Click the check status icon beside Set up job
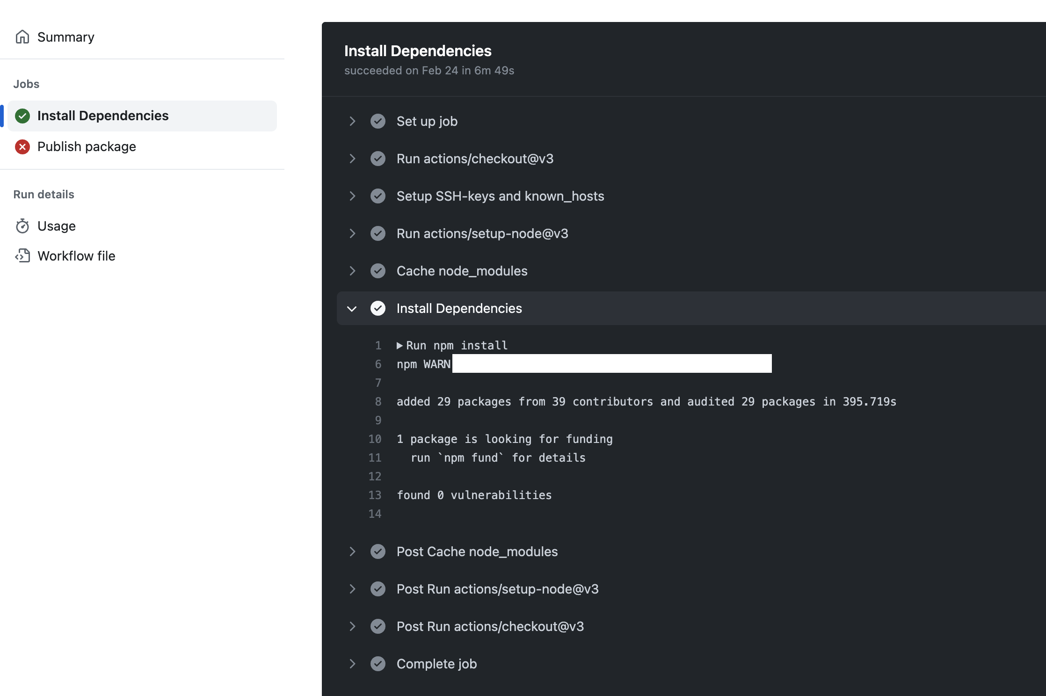 click(378, 121)
